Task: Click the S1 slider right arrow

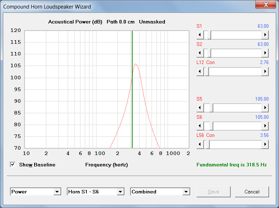Action: 265,35
